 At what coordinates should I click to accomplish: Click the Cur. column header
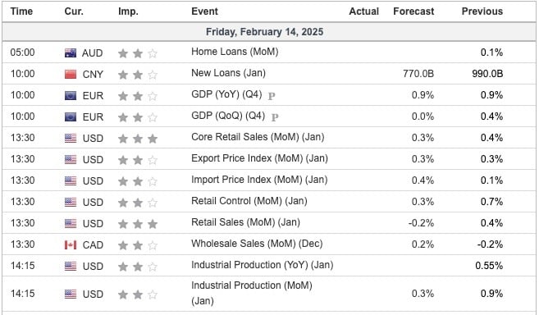coord(74,11)
